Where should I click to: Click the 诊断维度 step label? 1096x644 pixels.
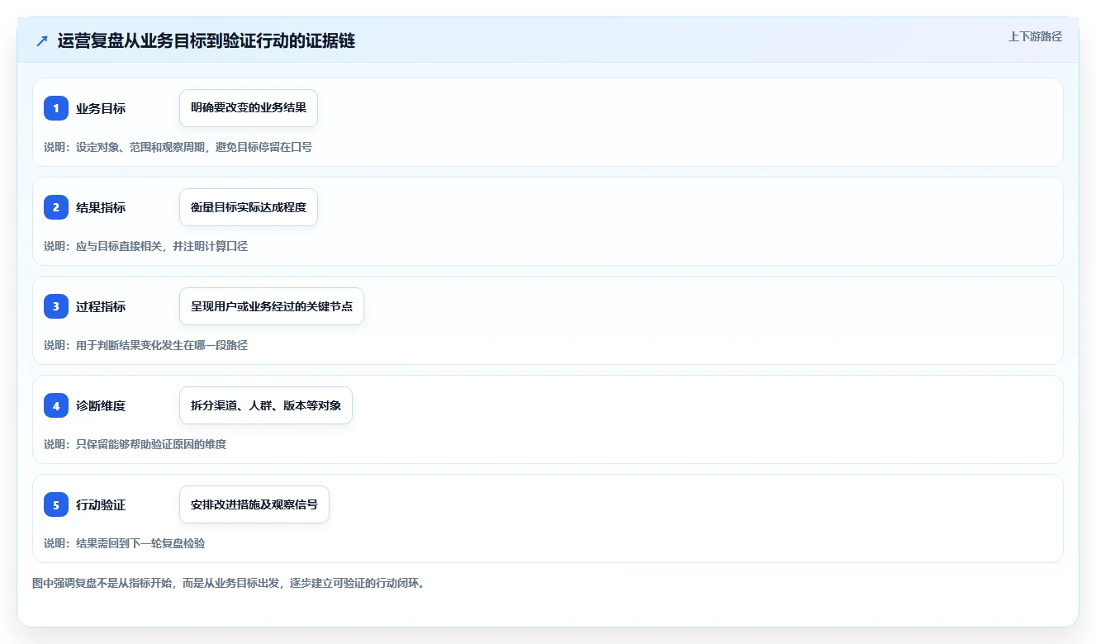pos(101,405)
